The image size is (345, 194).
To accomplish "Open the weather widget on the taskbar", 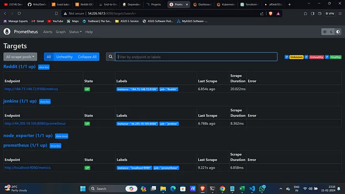I will pyautogui.click(x=15, y=189).
